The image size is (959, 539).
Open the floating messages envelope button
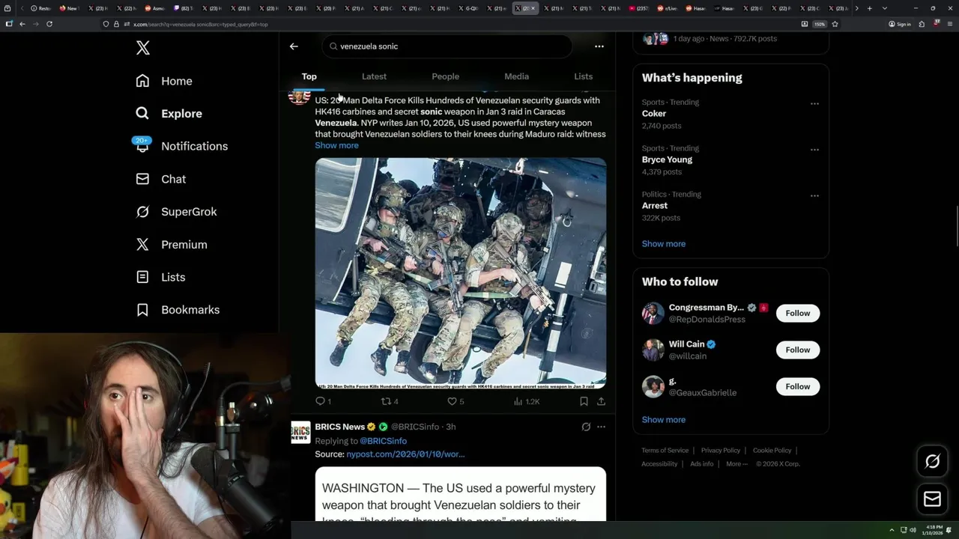click(932, 499)
